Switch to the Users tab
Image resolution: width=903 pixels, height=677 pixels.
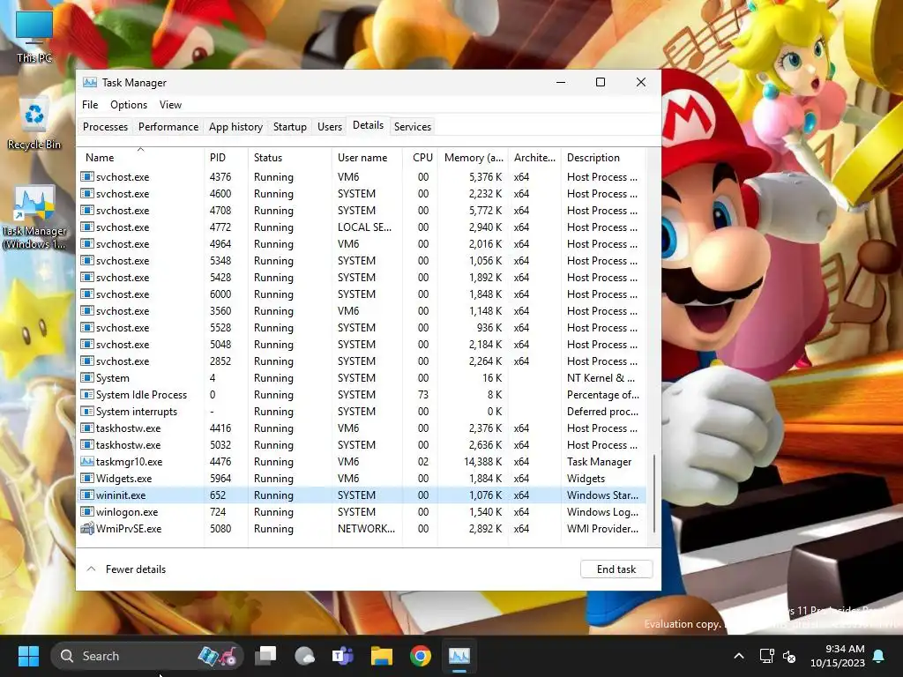pyautogui.click(x=330, y=127)
